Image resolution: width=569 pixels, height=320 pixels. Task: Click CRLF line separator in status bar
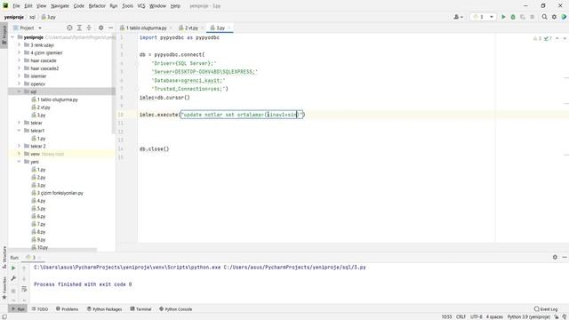461,316
